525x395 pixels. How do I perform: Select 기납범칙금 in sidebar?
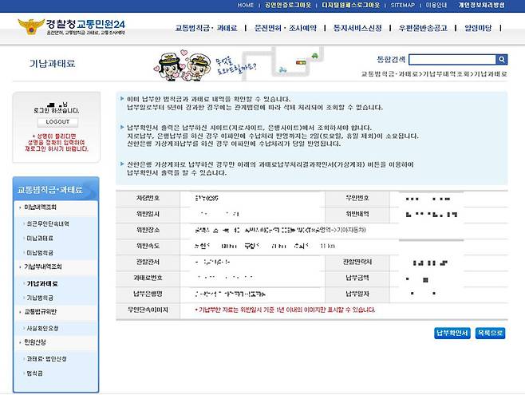(40, 298)
